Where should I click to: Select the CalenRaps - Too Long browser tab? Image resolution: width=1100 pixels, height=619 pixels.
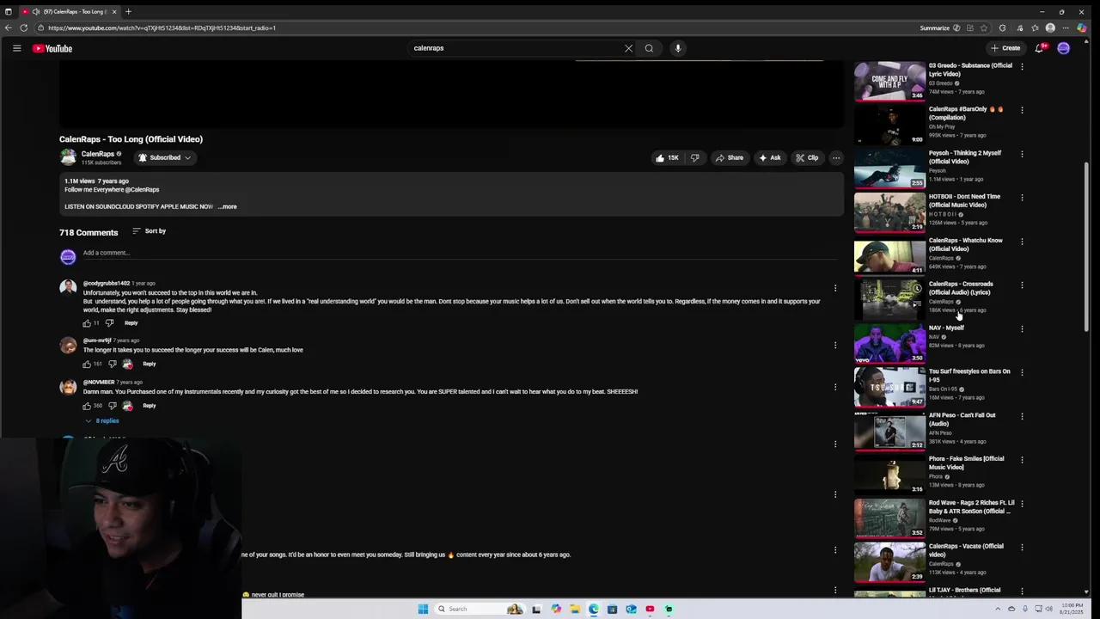[70, 11]
